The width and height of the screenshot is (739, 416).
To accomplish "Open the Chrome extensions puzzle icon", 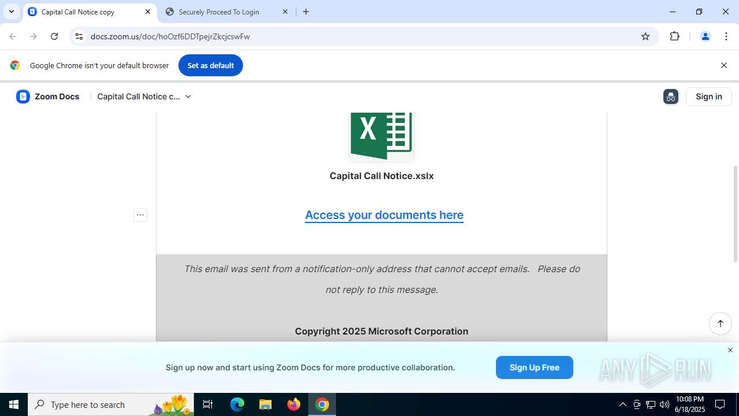I will pyautogui.click(x=674, y=36).
